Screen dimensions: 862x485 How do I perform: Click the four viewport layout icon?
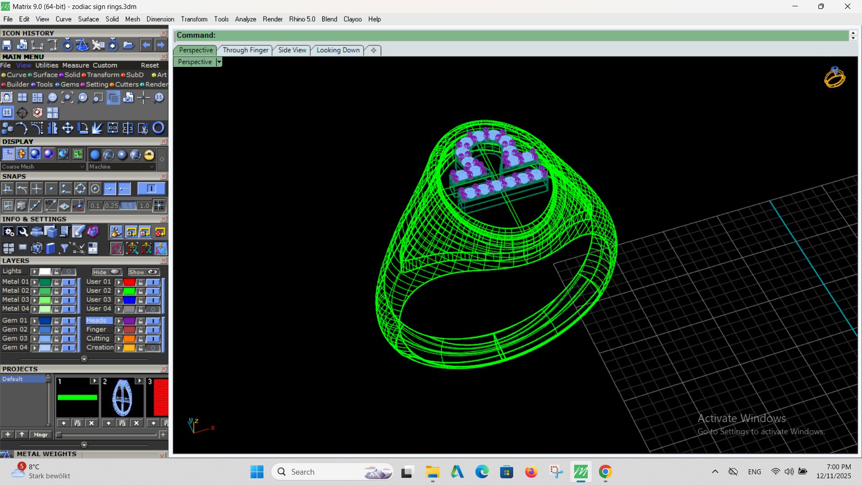(22, 98)
